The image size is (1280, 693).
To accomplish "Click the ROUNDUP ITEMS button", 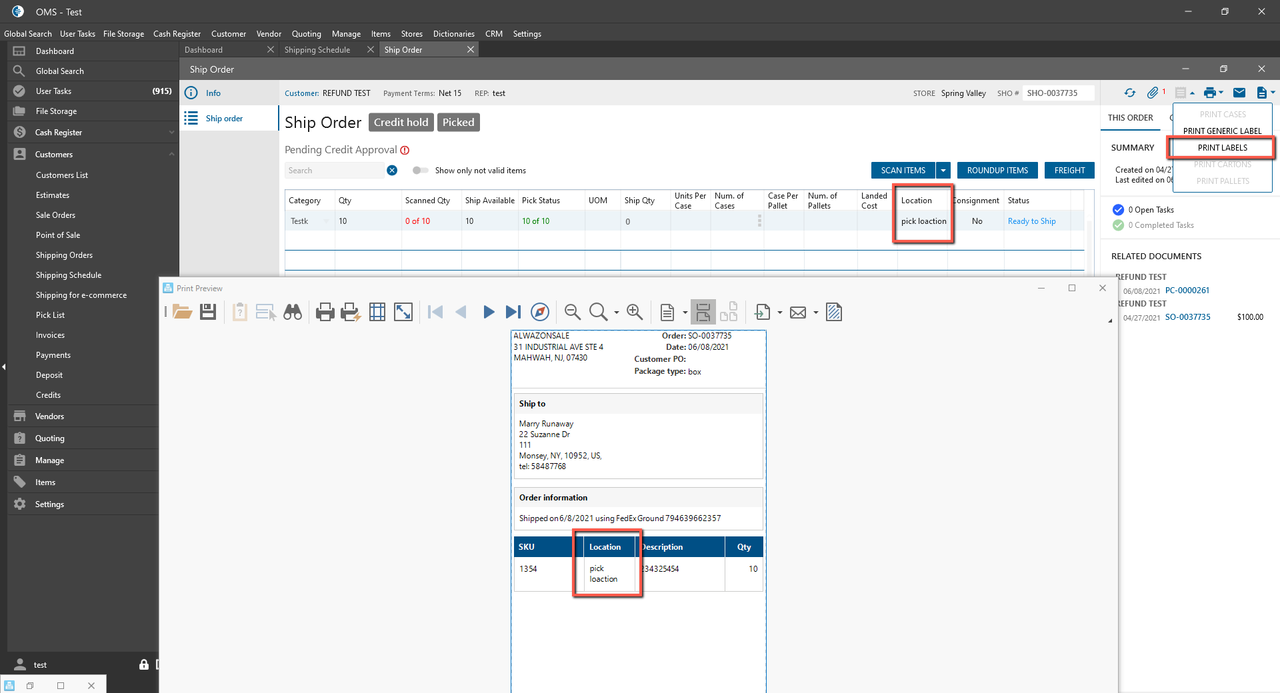I will 997,171.
